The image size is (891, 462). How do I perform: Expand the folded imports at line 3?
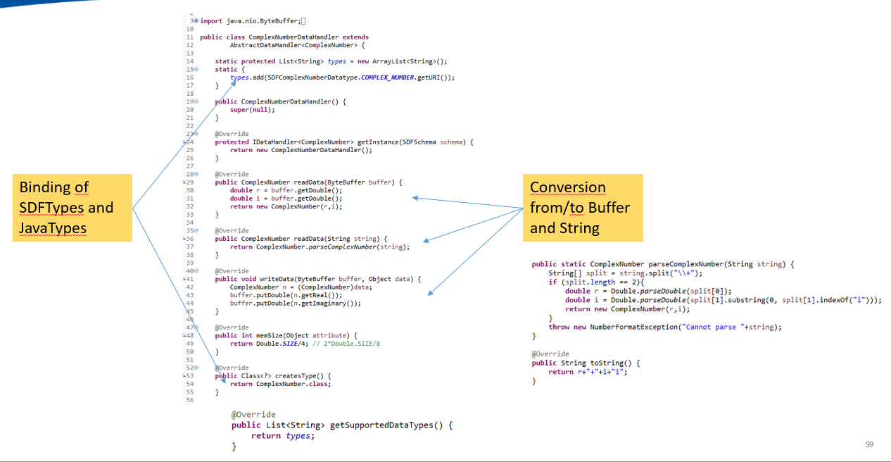pos(196,21)
